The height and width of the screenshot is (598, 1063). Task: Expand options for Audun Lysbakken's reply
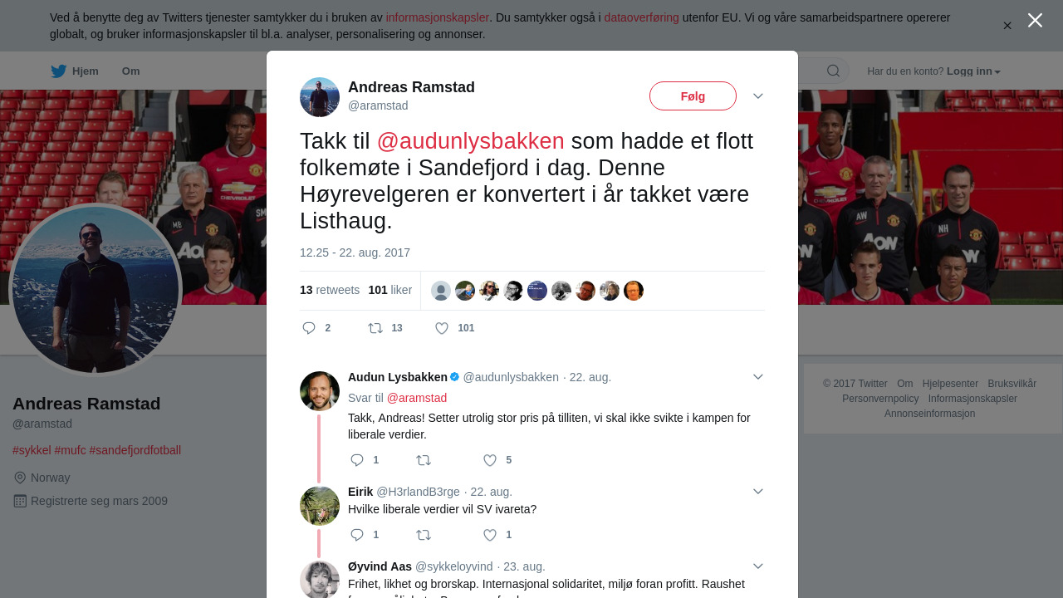coord(758,377)
